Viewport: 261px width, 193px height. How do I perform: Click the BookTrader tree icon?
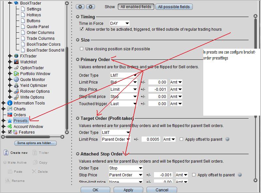16,3
